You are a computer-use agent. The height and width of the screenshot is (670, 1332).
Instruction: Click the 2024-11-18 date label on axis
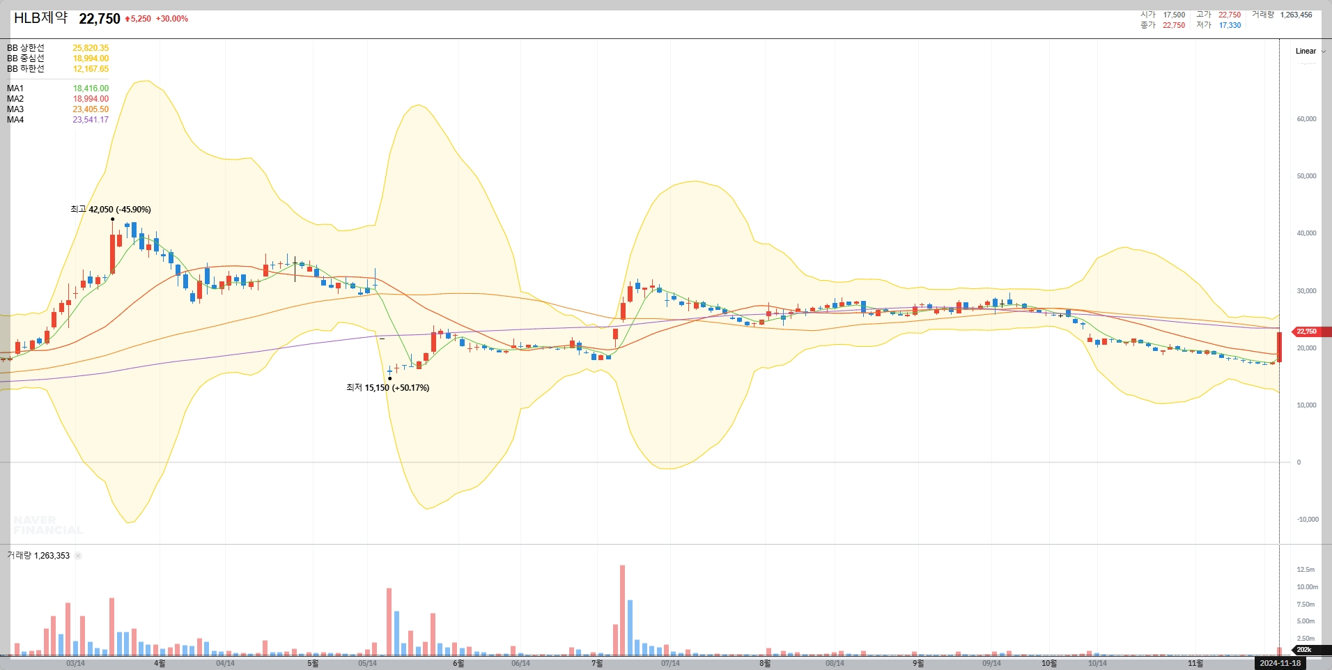(x=1280, y=663)
